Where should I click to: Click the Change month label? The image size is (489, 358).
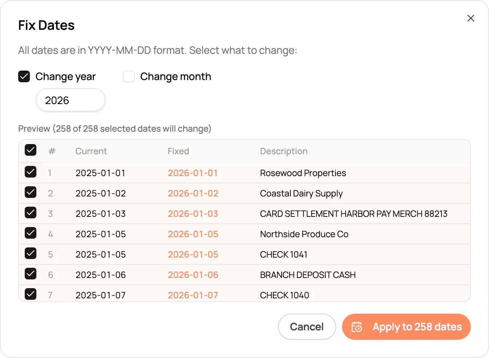176,76
